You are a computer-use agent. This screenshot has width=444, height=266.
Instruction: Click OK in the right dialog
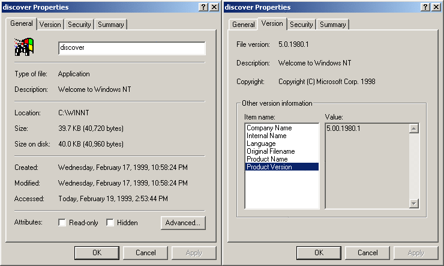pos(319,253)
